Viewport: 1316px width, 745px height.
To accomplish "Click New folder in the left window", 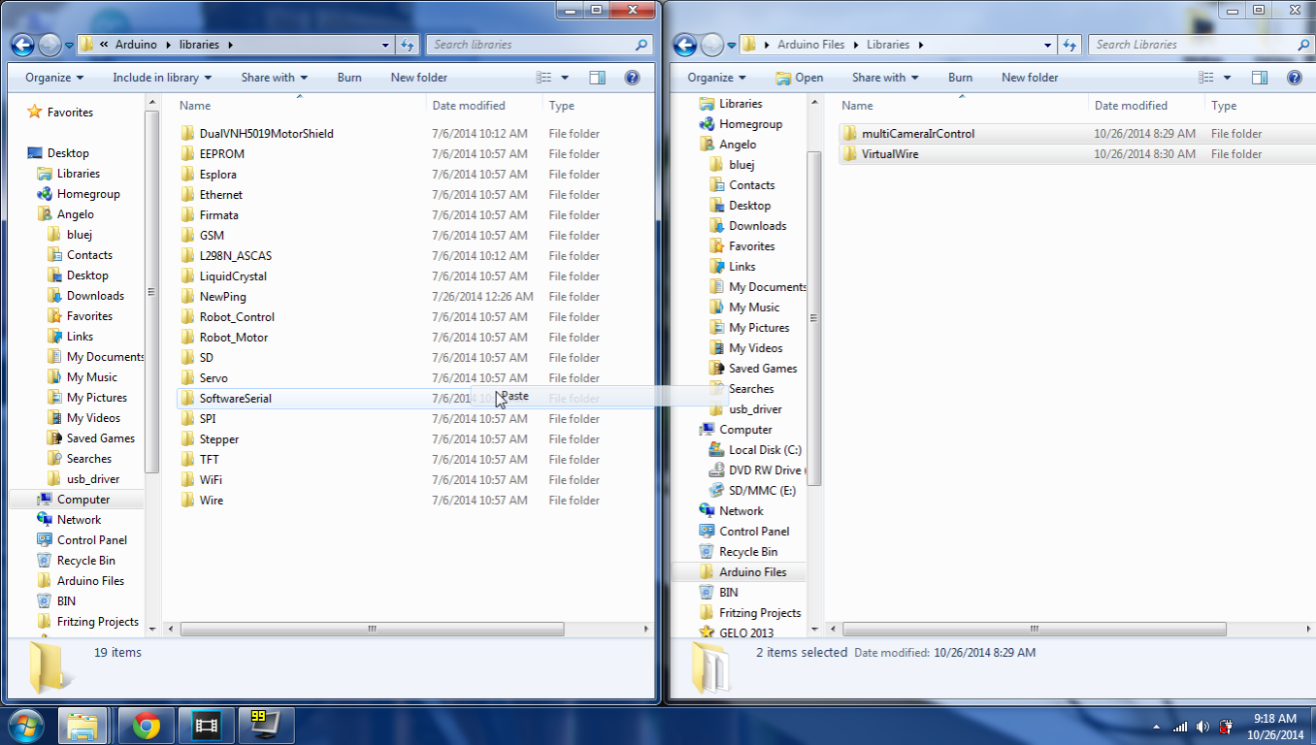I will [419, 78].
